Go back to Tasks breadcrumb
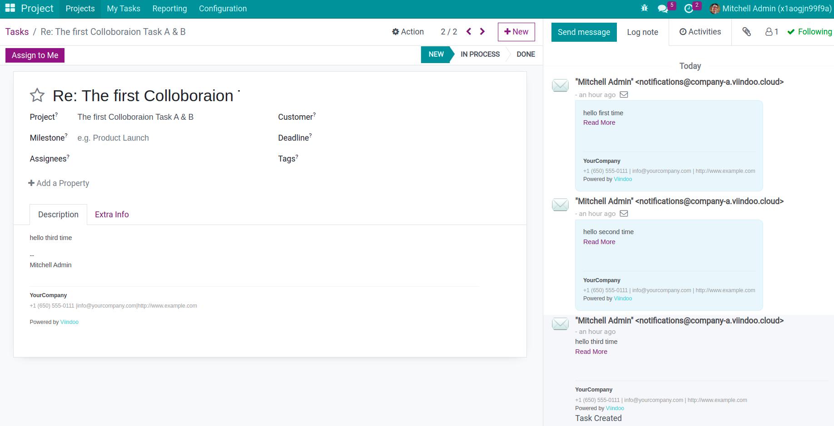The image size is (834, 426). [x=17, y=32]
